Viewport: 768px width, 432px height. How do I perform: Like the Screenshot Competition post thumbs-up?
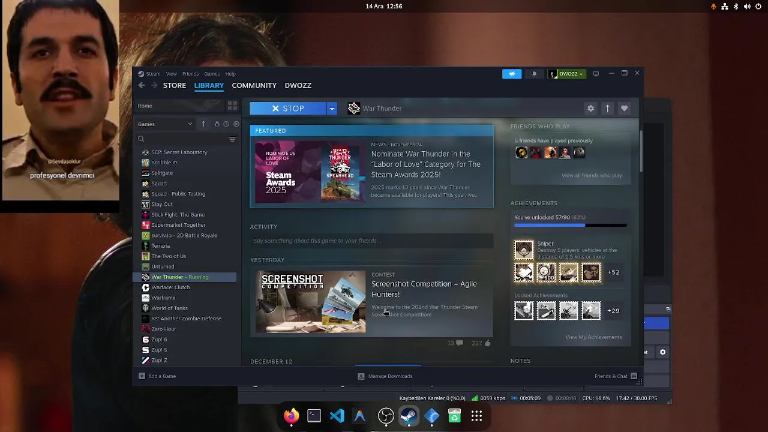[487, 343]
